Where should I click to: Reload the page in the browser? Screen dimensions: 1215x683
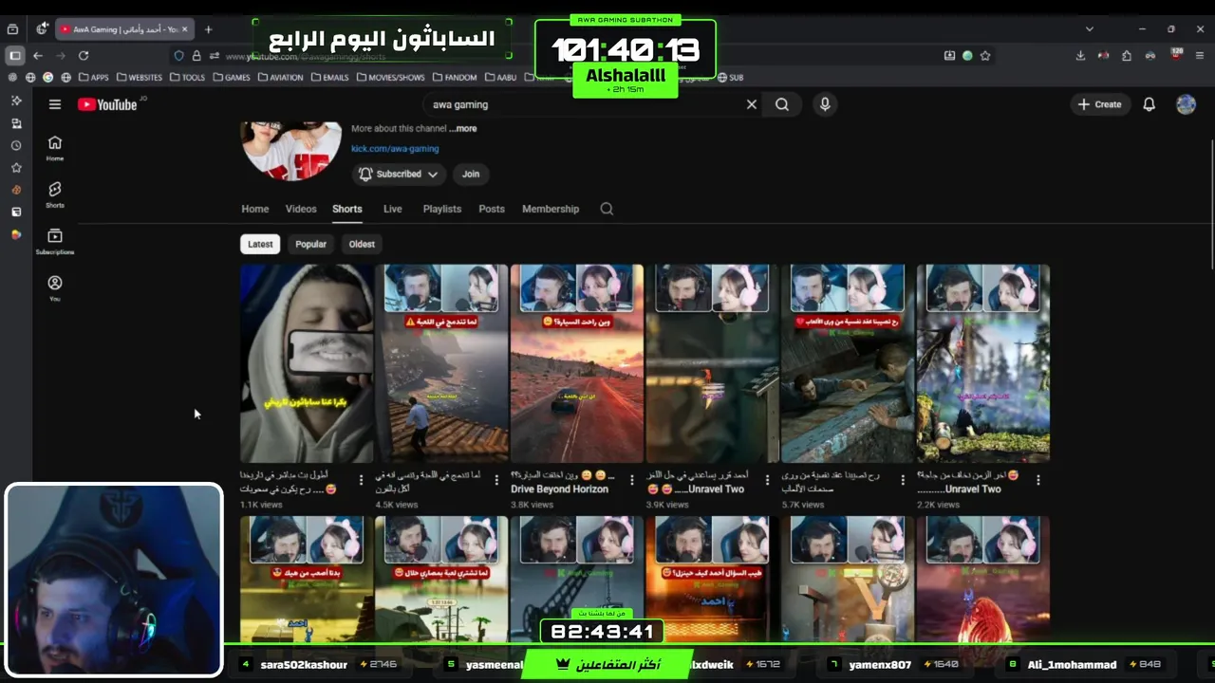click(x=84, y=56)
